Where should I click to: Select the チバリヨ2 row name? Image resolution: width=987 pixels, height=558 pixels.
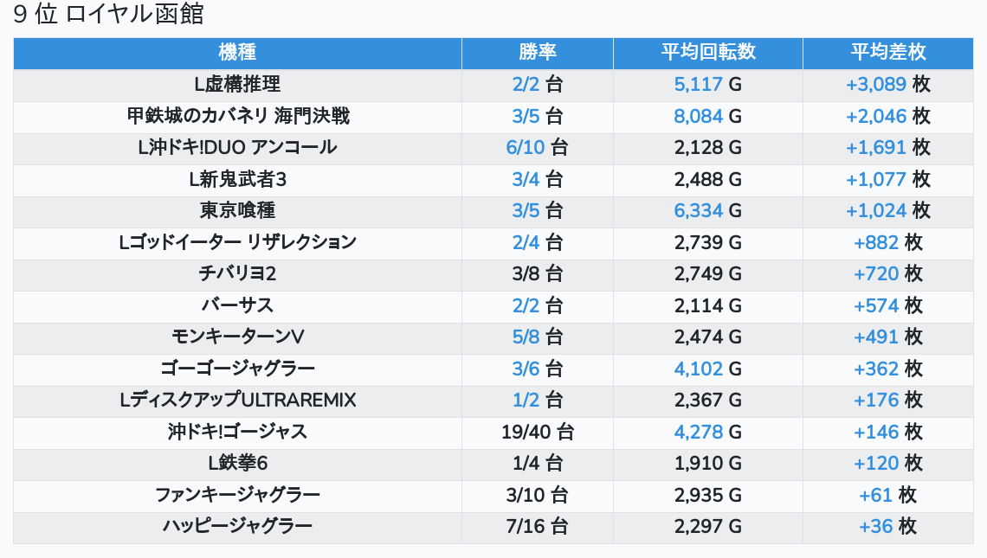(237, 274)
